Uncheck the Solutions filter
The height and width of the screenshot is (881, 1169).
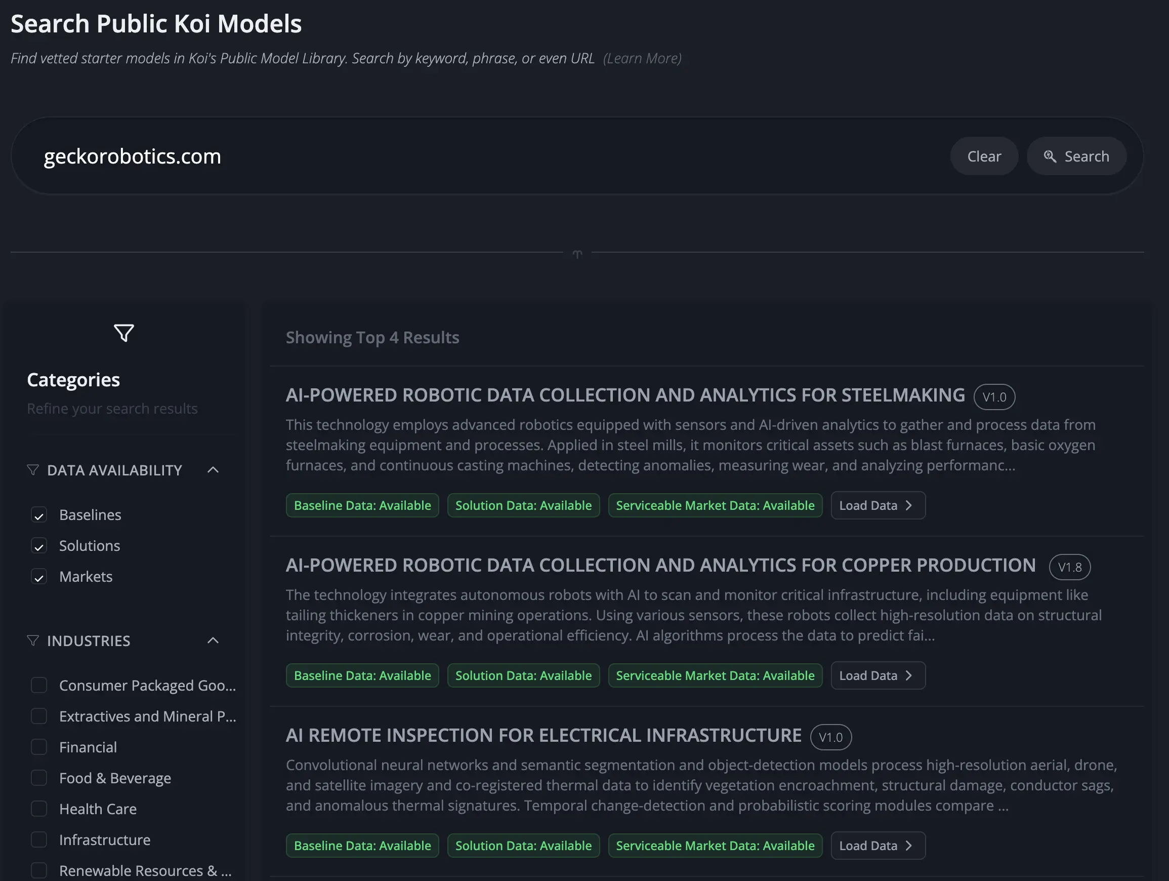click(39, 546)
